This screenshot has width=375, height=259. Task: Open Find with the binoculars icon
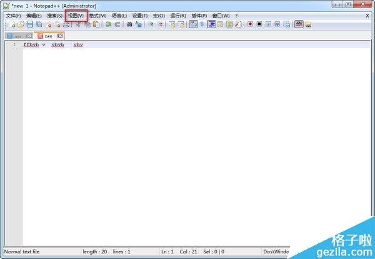pyautogui.click(x=129, y=24)
